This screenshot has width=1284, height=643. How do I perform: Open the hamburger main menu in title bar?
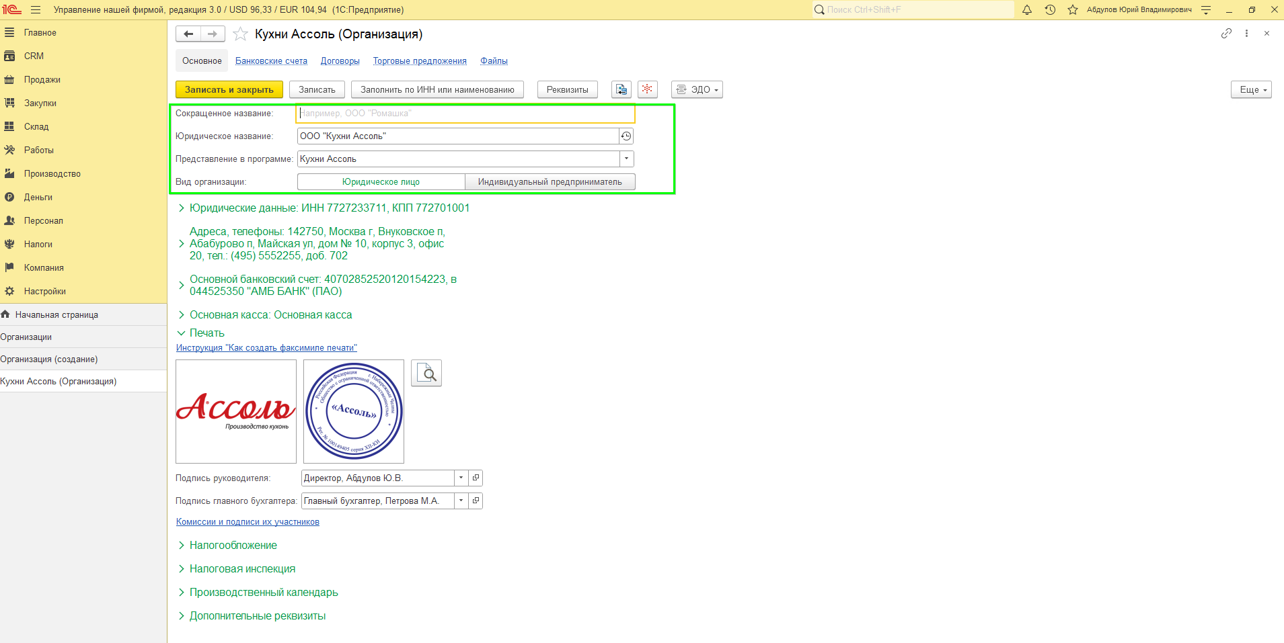click(36, 10)
